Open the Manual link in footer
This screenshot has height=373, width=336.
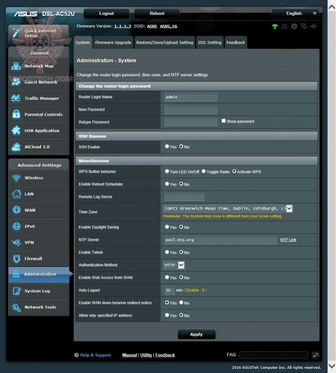130,355
